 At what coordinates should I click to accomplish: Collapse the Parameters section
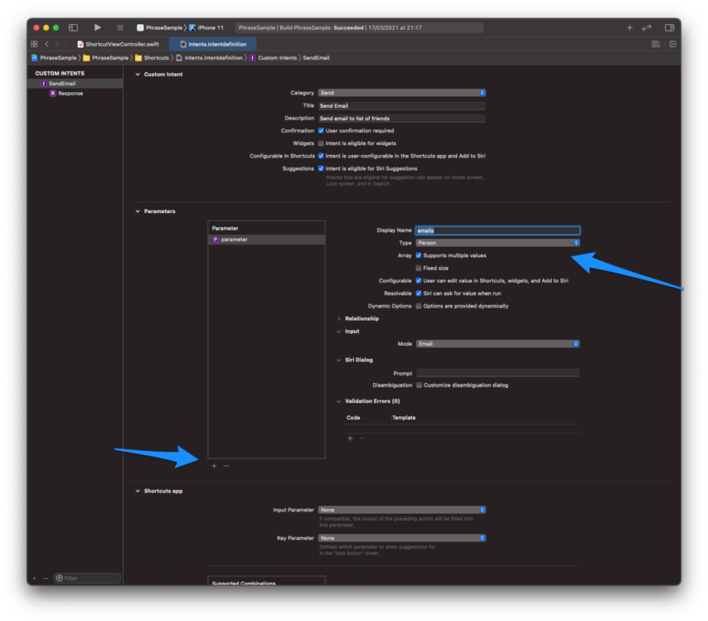(x=138, y=211)
